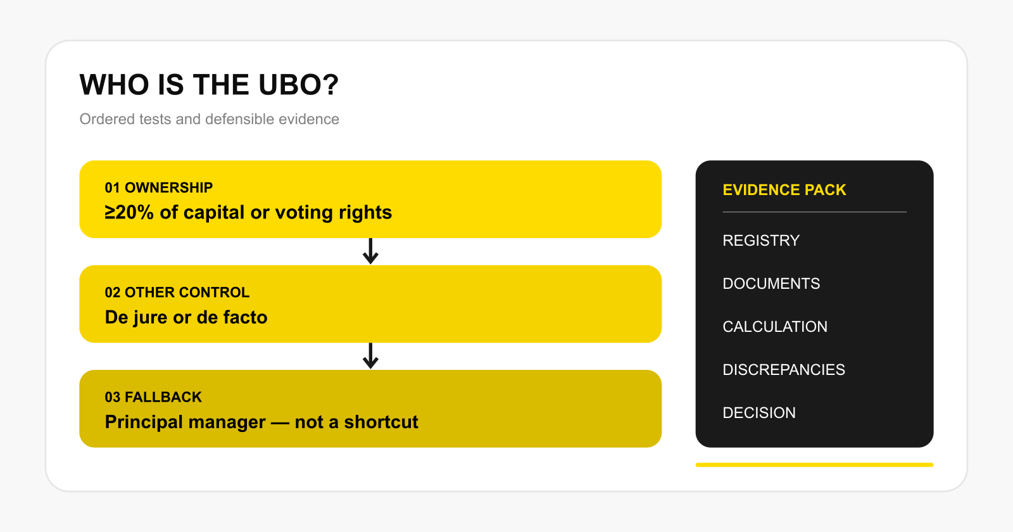Click the ≥20% of capital or voting rights text
This screenshot has height=532, width=1013.
pos(248,212)
